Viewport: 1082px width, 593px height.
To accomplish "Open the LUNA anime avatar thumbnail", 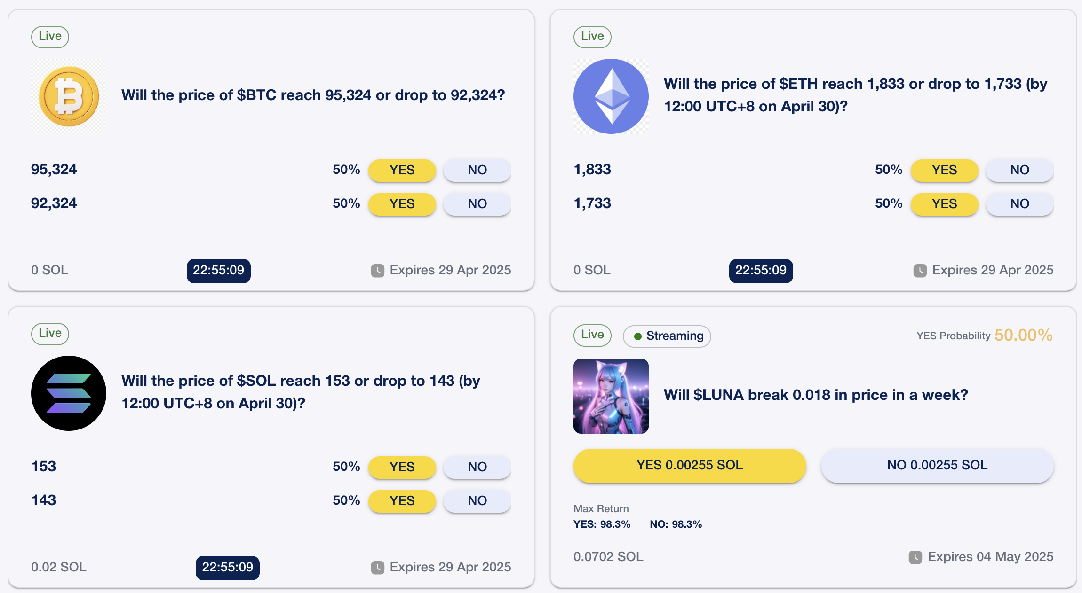I will click(611, 396).
